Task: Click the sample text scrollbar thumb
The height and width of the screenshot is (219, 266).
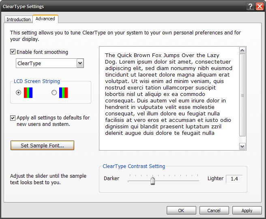Action: (x=242, y=95)
